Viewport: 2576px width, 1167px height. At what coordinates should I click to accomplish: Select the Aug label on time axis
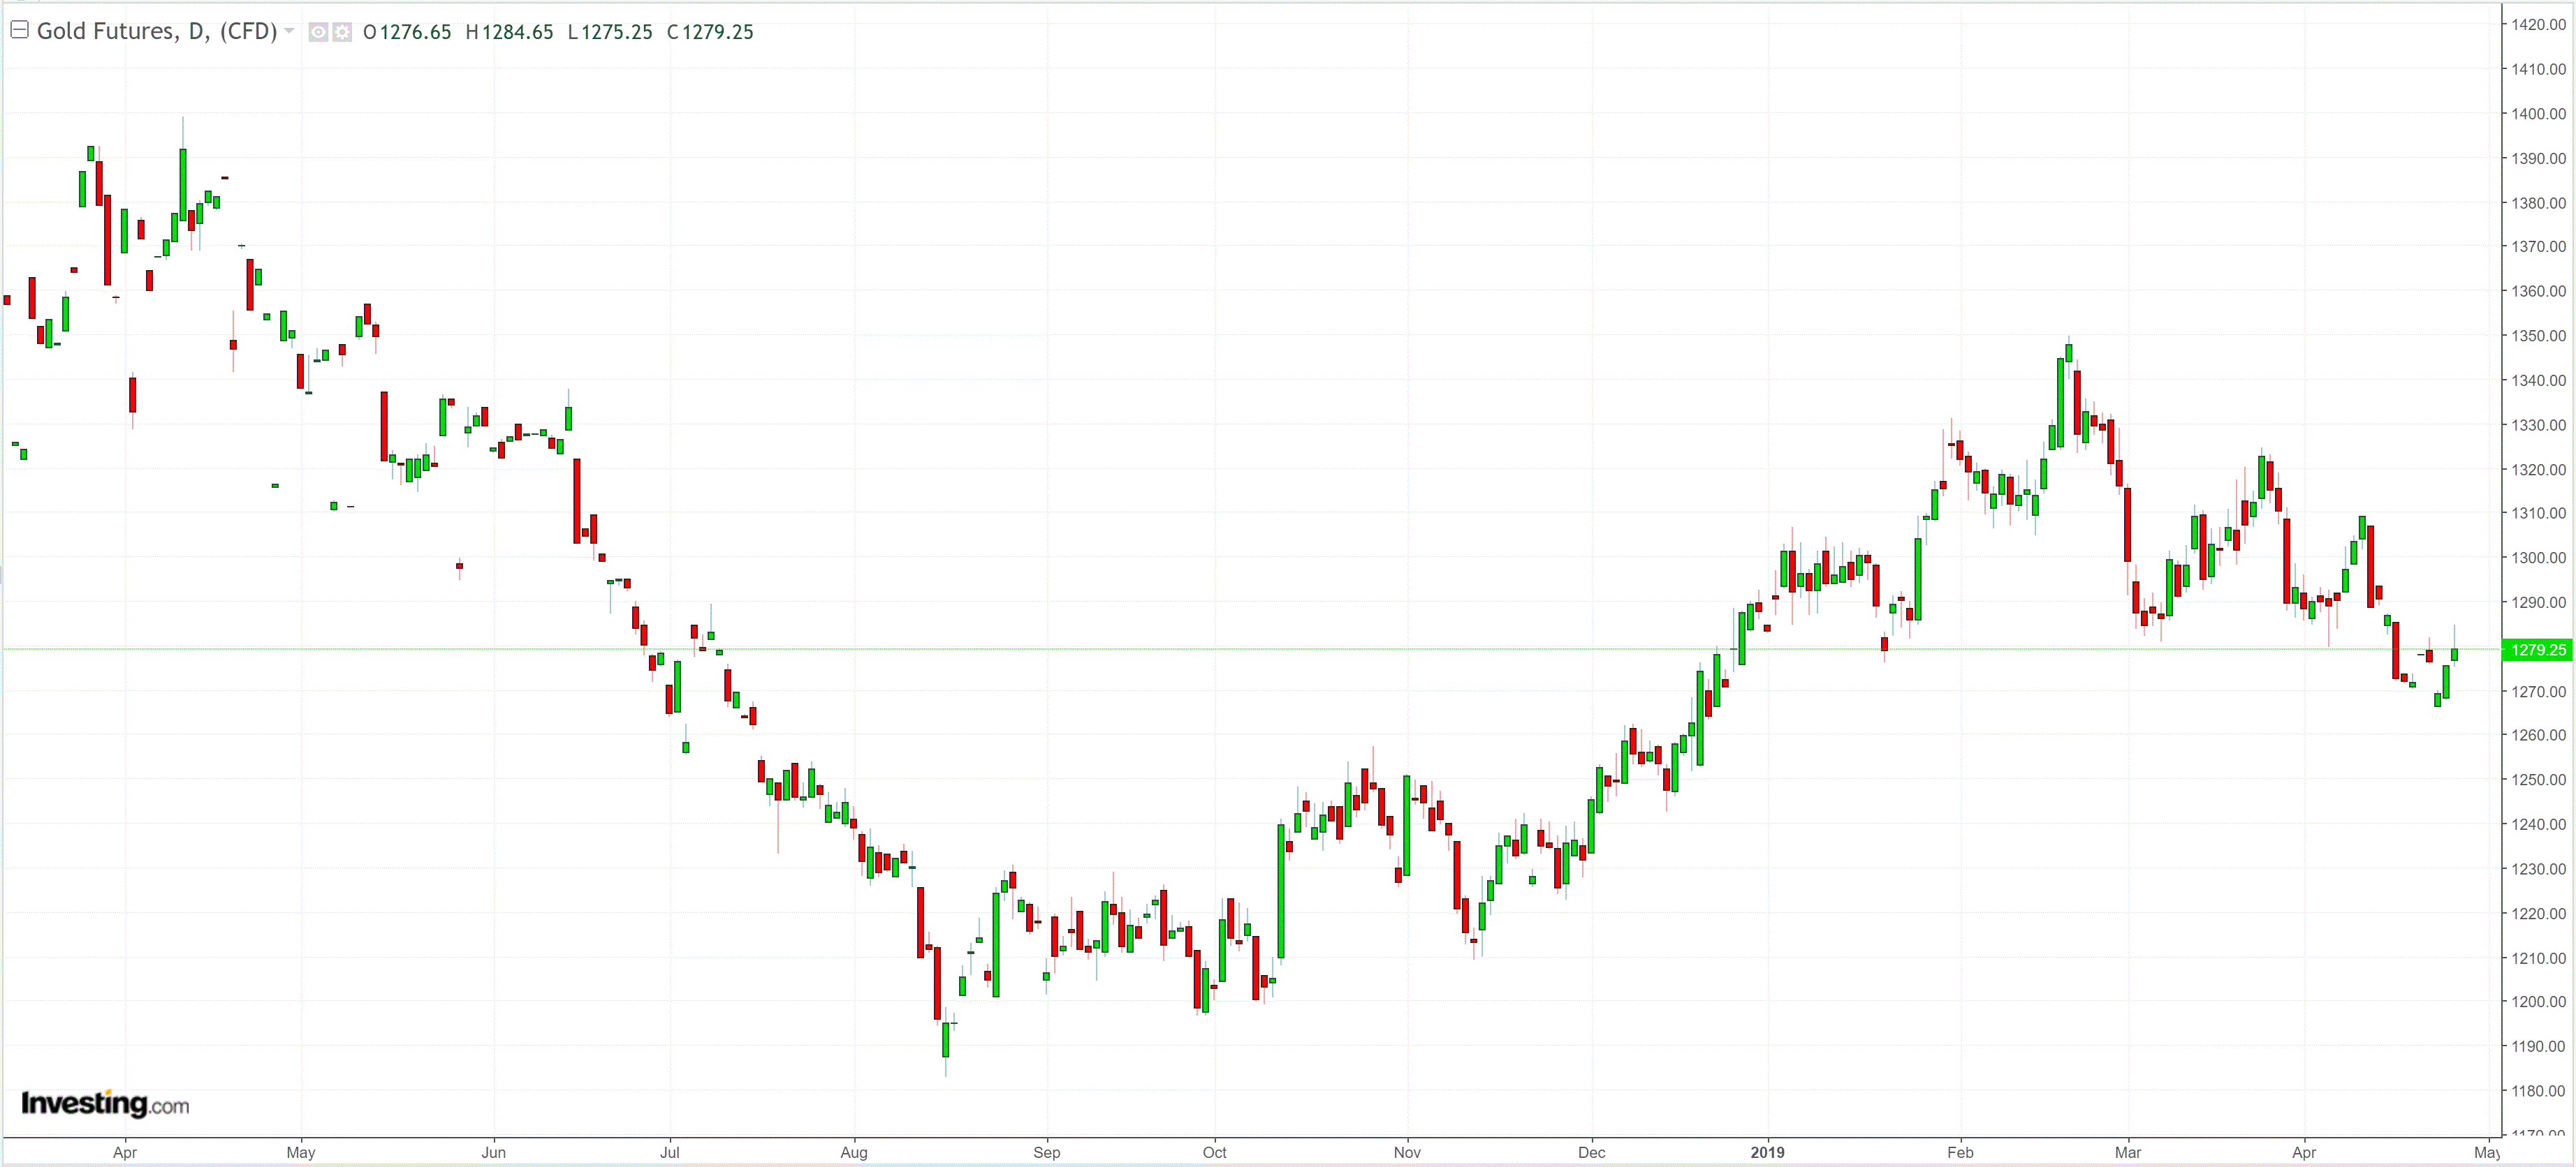point(854,1152)
